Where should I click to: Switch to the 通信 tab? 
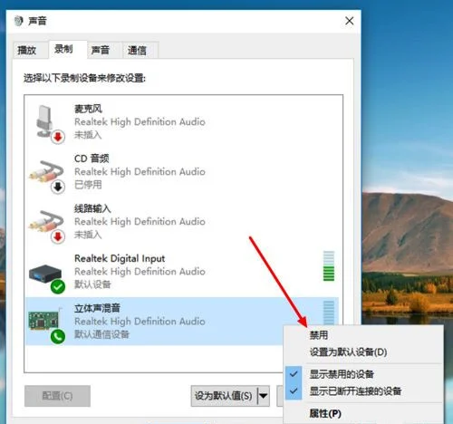pos(137,50)
